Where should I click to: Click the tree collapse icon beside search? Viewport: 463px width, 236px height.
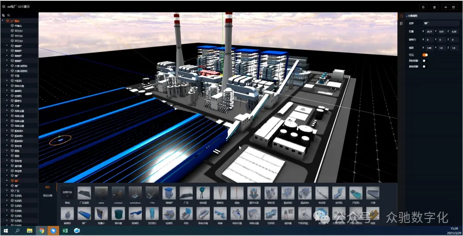(x=4, y=15)
